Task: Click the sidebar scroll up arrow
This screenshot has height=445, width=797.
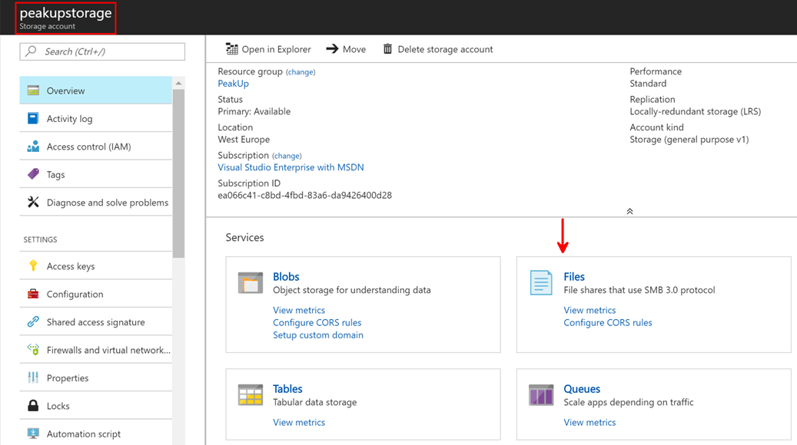Action: 178,83
